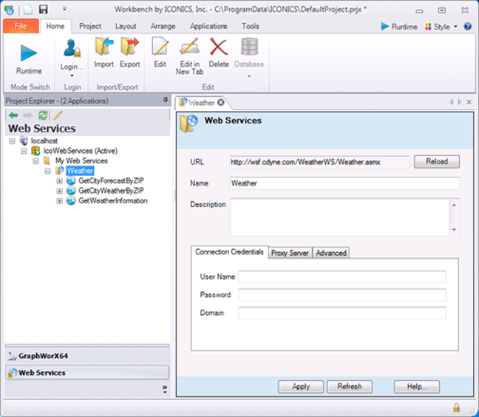Click the Reload button
Screen dimensions: 479x417
pos(436,162)
